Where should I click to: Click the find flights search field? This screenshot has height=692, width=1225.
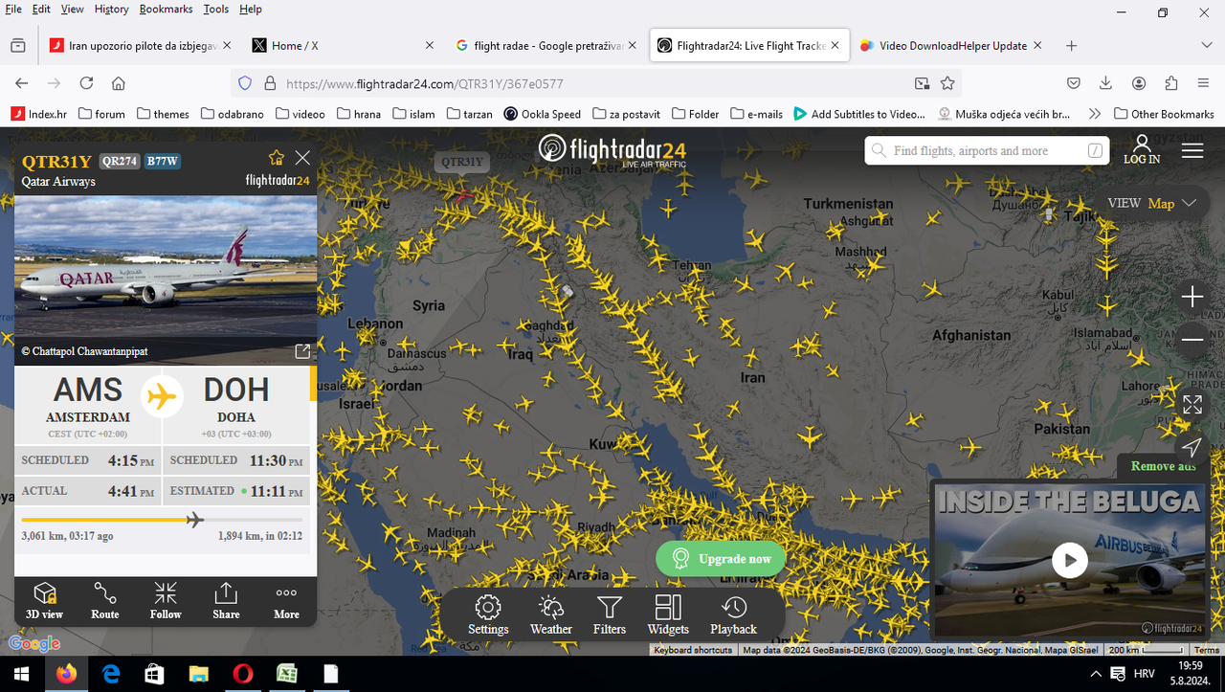tap(987, 151)
